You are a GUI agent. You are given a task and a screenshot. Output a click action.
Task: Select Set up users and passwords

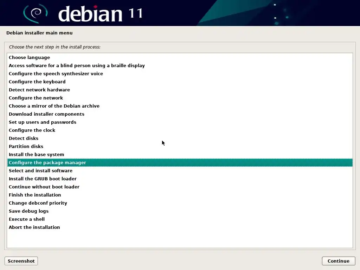point(180,122)
